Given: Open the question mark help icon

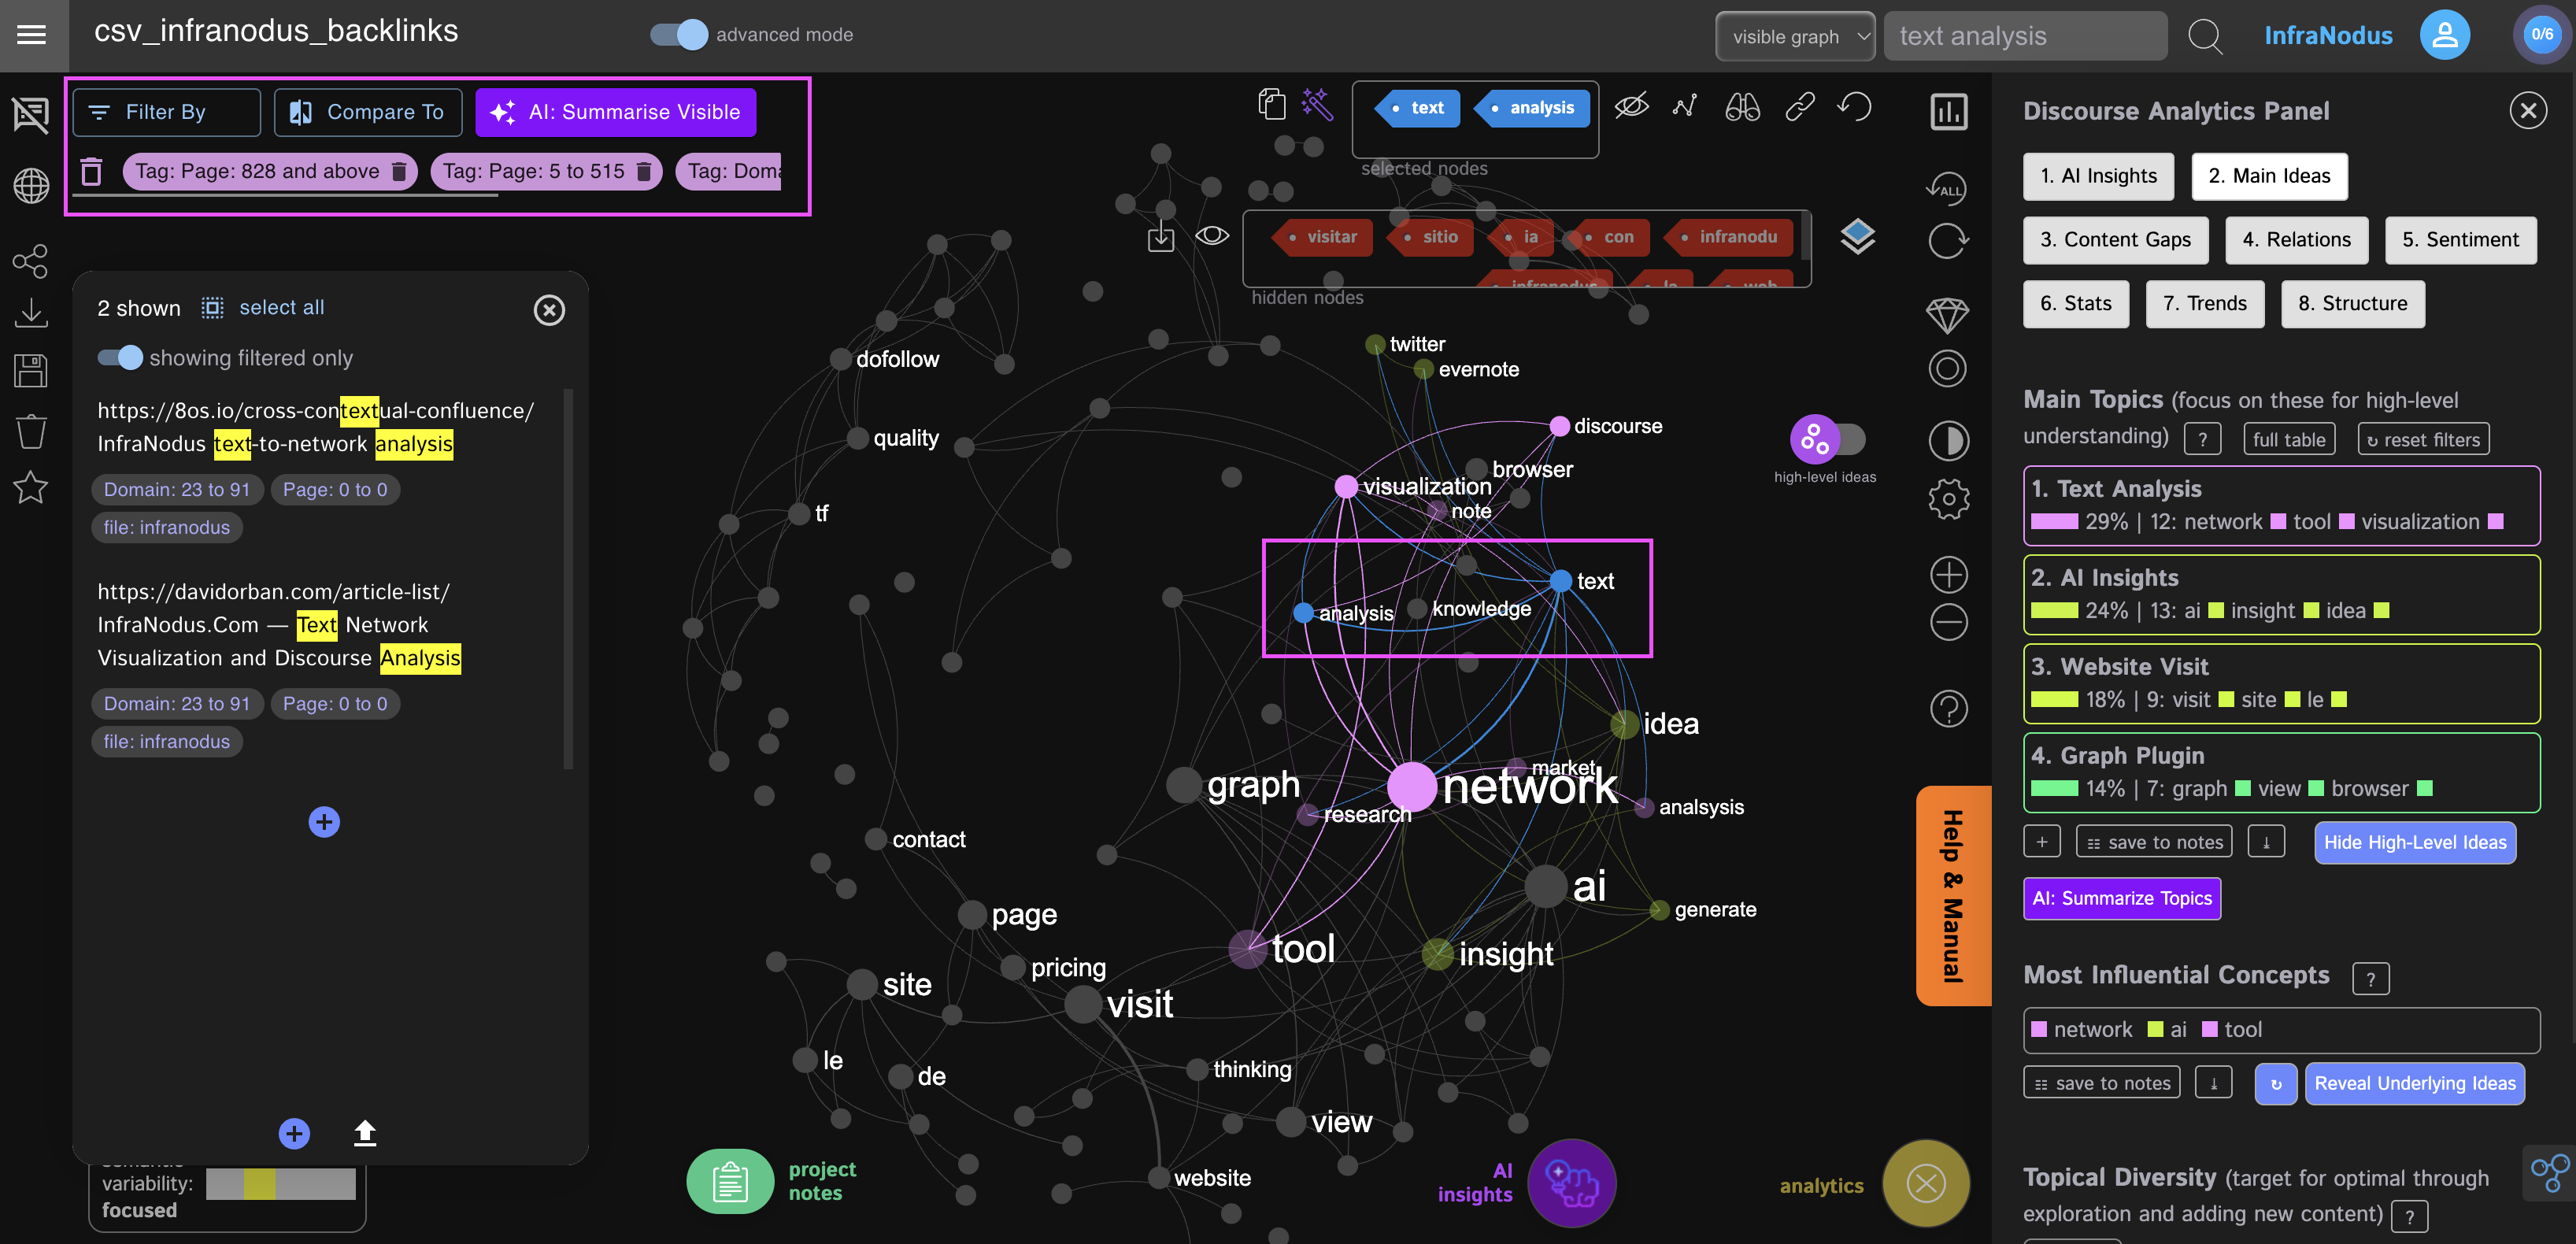Looking at the screenshot, I should pyautogui.click(x=1948, y=709).
